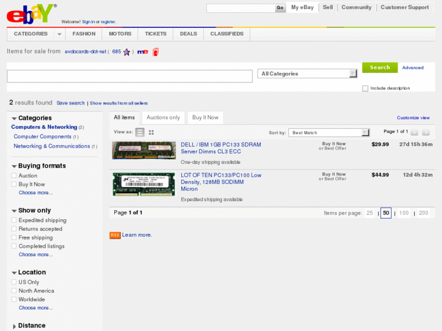Click the Go button in header
The image size is (442, 331).
(x=280, y=8)
